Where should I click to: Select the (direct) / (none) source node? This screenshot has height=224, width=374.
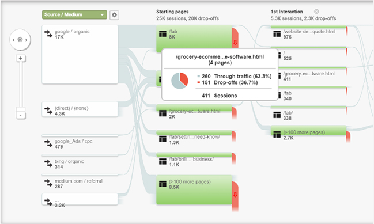80,109
